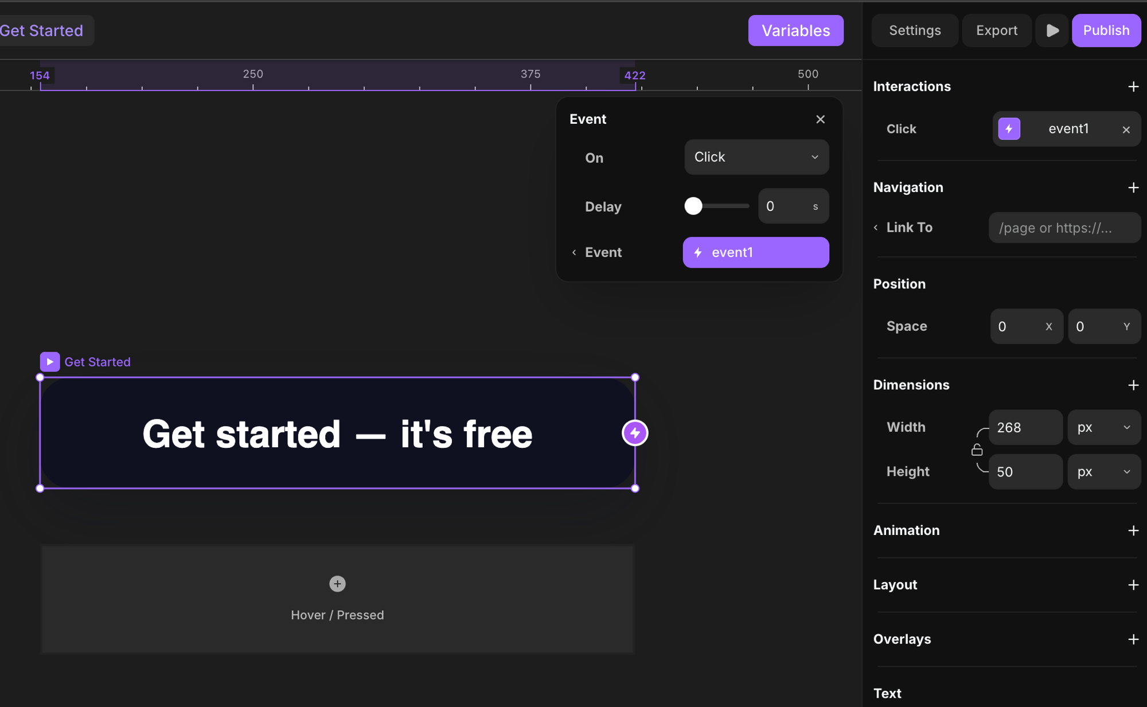The height and width of the screenshot is (707, 1147).
Task: Click the Dimensions section heading
Action: (x=911, y=385)
